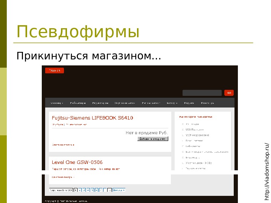This screenshot has width=271, height=203.
Task: Open the Веб-камеры item in the navigation bar
Action: pos(78,103)
